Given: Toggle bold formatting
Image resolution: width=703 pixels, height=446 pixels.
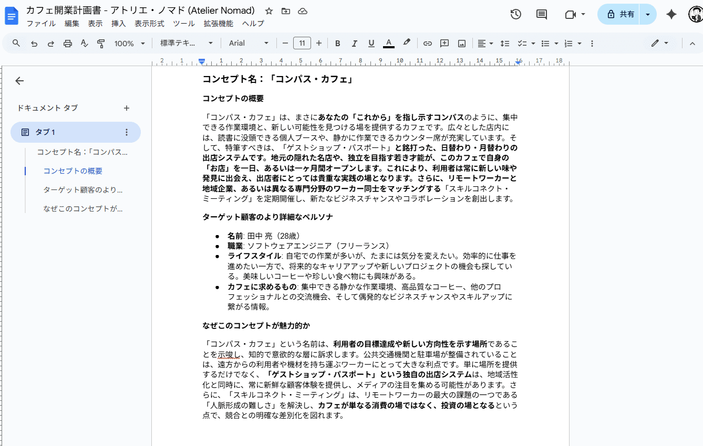Looking at the screenshot, I should tap(338, 43).
